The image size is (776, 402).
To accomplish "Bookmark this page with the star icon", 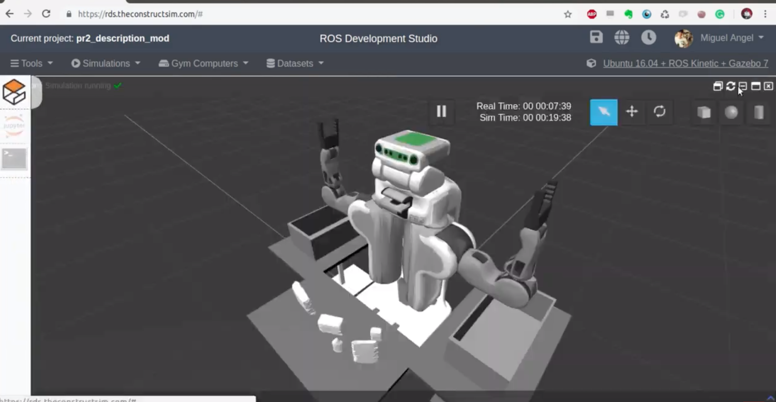I will coord(568,14).
